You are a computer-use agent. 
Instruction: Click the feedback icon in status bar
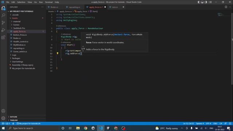pyautogui.click(x=226, y=123)
